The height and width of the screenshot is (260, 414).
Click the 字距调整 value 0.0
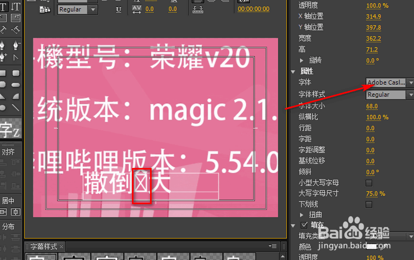coord(370,150)
